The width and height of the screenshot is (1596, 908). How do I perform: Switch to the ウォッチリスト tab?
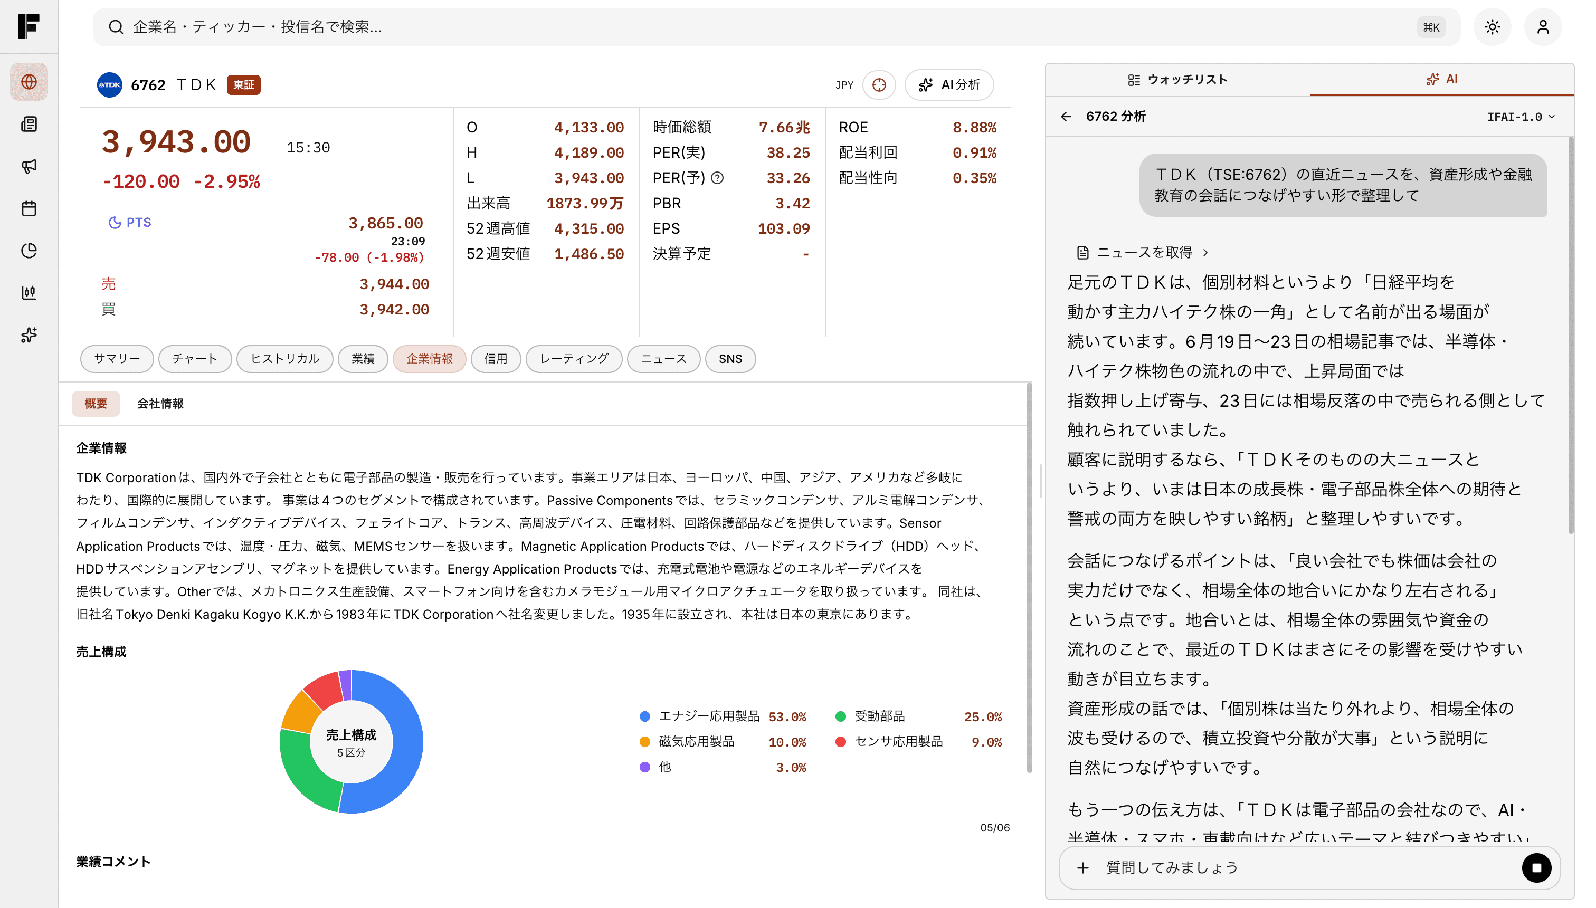pos(1177,80)
